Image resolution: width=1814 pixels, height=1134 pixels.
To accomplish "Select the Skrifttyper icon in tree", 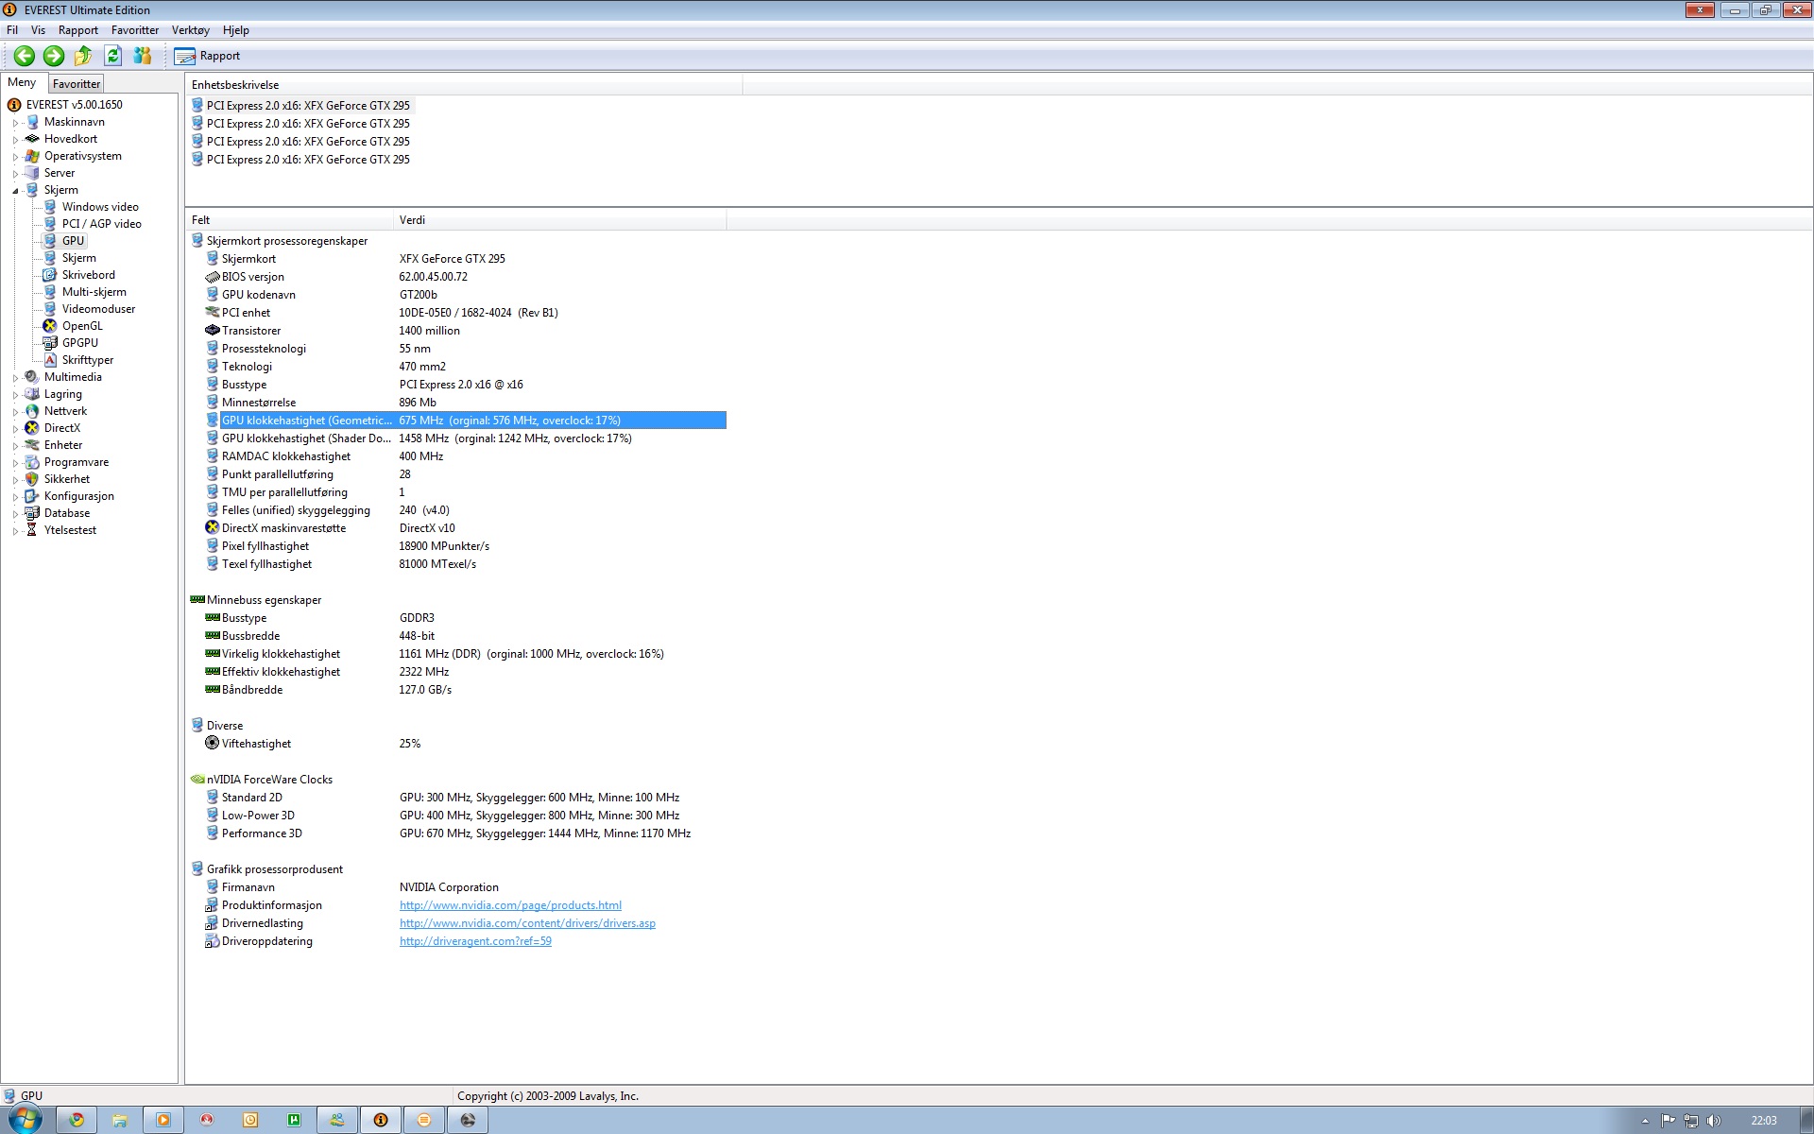I will pos(50,360).
